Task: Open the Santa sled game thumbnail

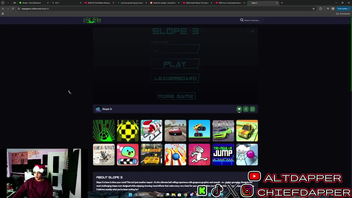Action: (x=152, y=131)
